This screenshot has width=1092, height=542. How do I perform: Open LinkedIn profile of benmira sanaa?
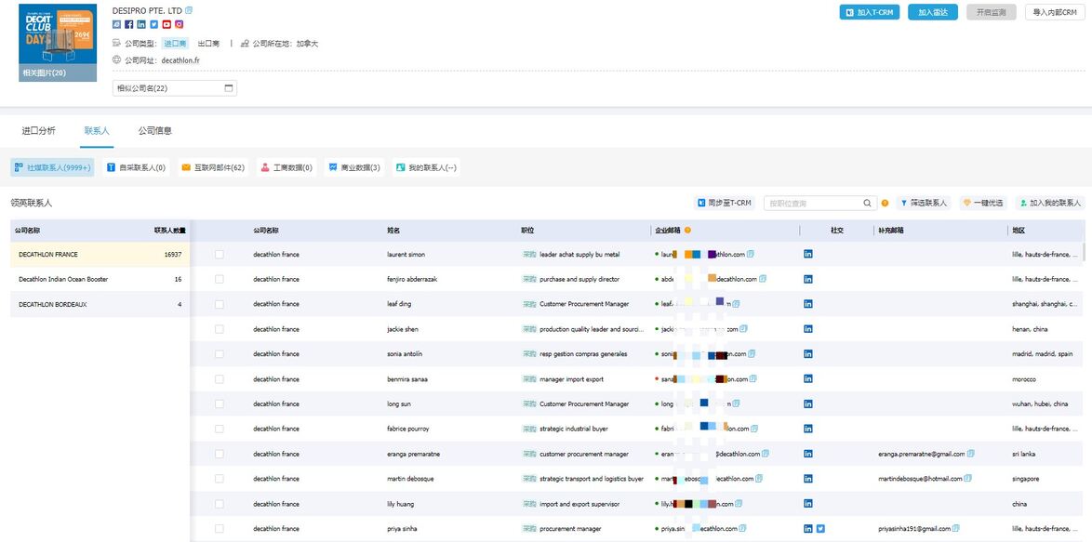click(x=808, y=379)
